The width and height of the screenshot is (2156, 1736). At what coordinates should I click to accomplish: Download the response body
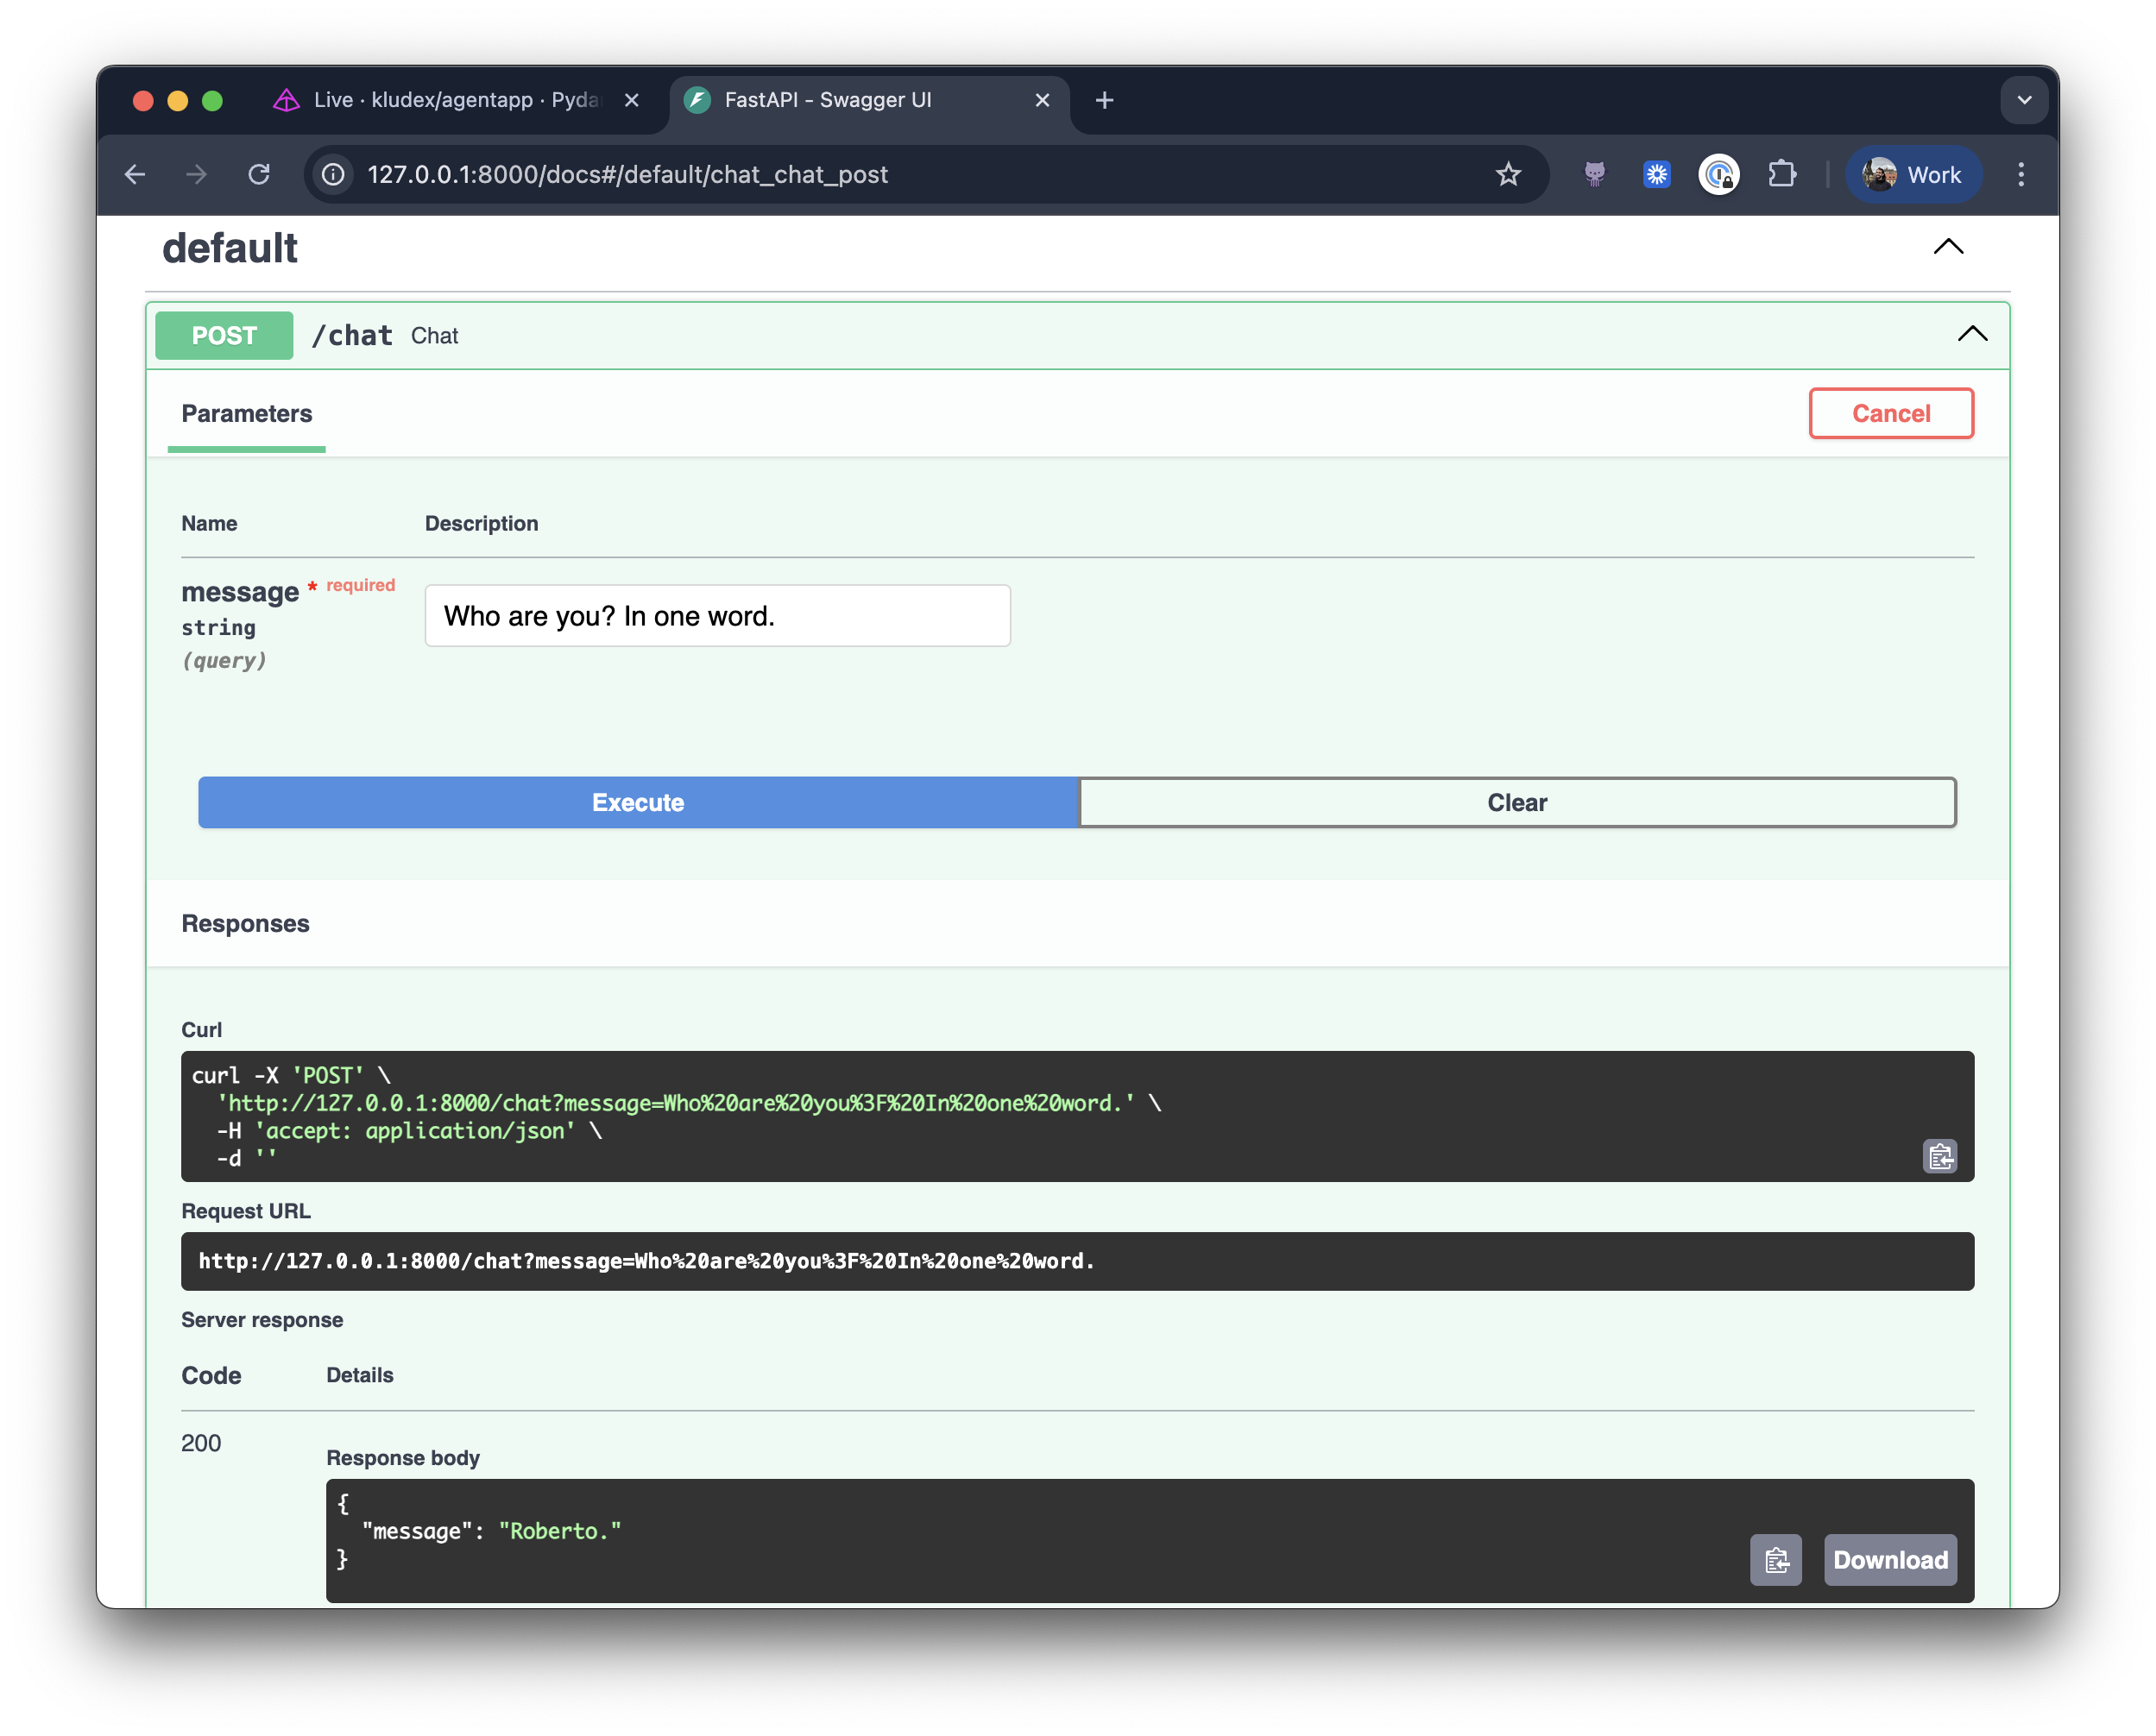1889,1559
